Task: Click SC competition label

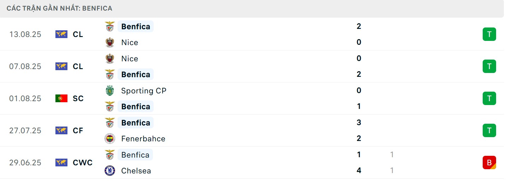Action: click(78, 99)
